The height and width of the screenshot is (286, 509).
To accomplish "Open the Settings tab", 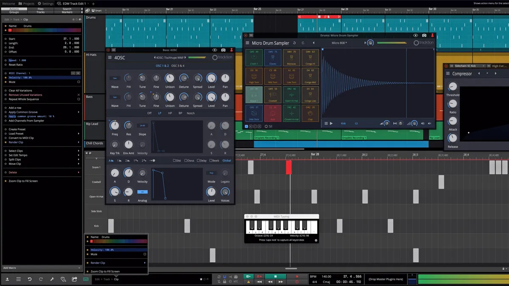I will [46, 3].
